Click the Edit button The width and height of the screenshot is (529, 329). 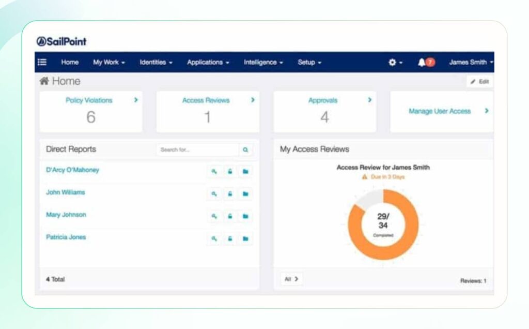[x=480, y=82]
